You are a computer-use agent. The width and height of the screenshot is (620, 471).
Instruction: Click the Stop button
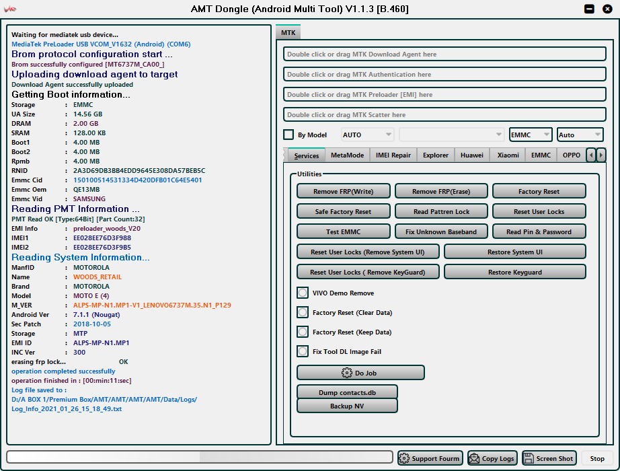597,458
